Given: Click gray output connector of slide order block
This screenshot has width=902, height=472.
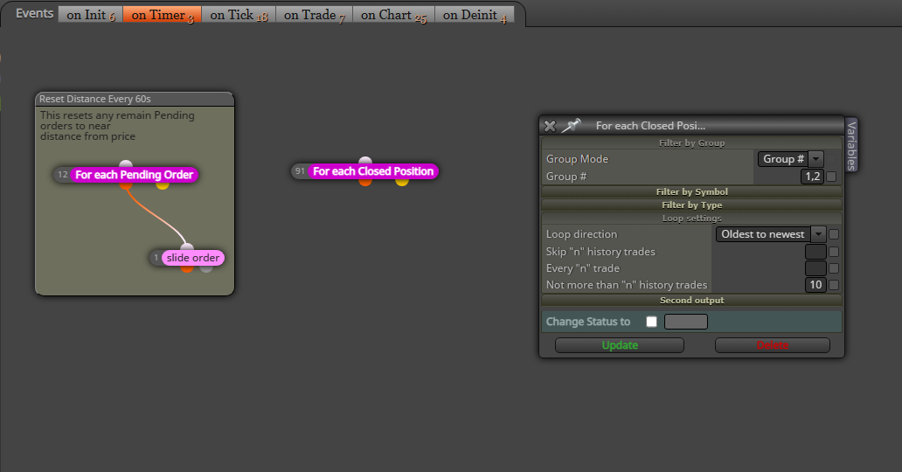Looking at the screenshot, I should 206,267.
